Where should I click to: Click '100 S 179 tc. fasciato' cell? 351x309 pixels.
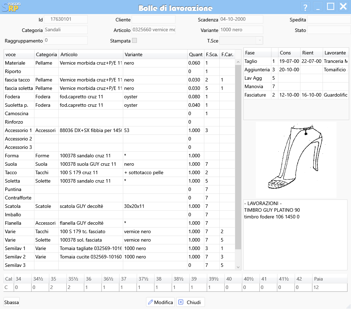(x=91, y=231)
